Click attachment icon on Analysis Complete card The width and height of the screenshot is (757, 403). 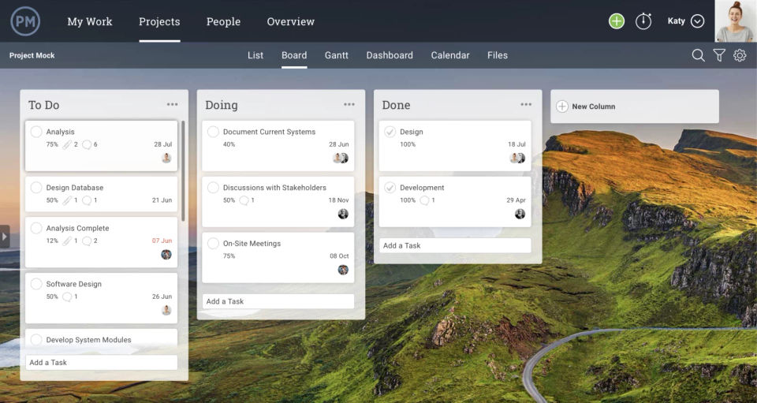pyautogui.click(x=66, y=241)
